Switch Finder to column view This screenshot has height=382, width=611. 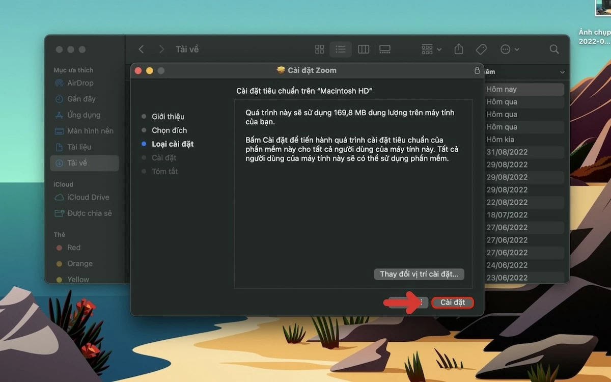(363, 49)
